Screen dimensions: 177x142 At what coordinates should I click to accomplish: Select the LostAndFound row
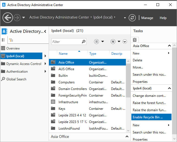pyautogui.click(x=87, y=129)
